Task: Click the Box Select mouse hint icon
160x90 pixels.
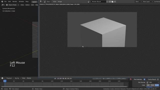Action: point(10,89)
